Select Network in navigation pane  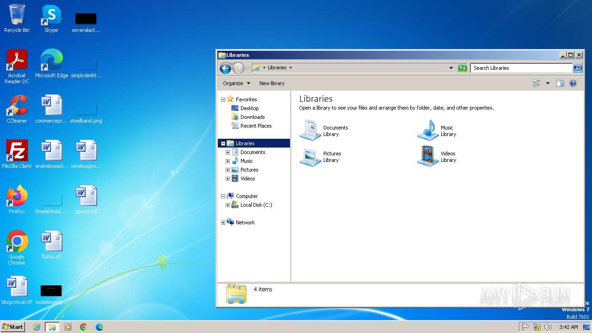(245, 222)
